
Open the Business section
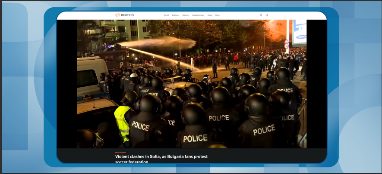pyautogui.click(x=175, y=15)
